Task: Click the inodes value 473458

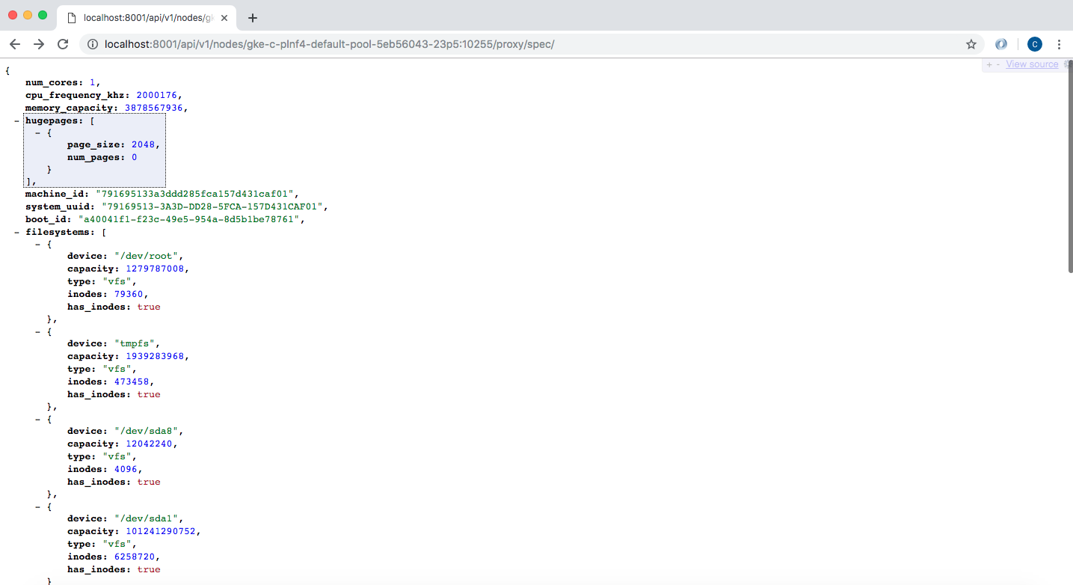Action: pos(132,382)
